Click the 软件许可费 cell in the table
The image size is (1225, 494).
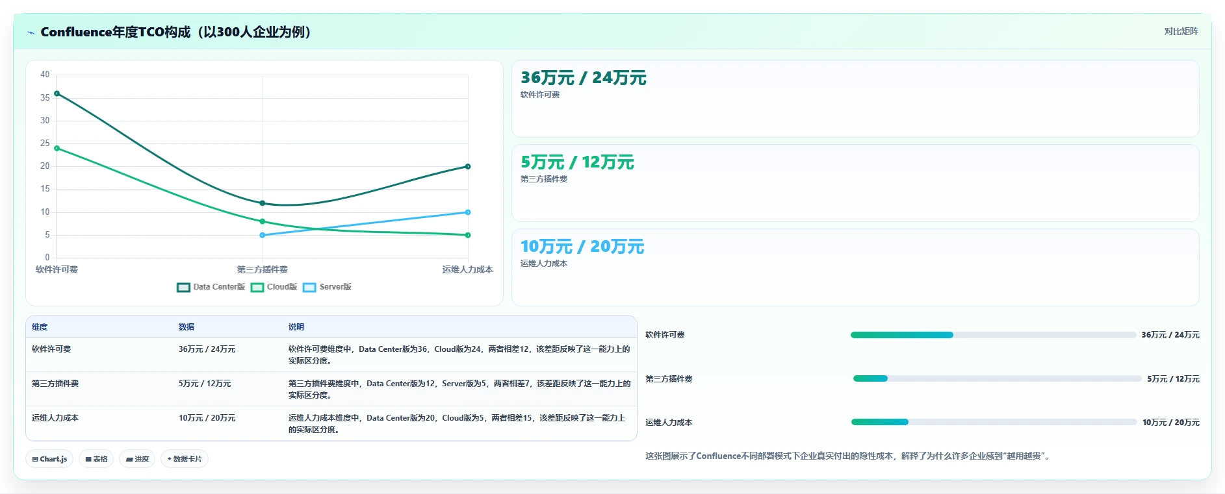(x=51, y=349)
